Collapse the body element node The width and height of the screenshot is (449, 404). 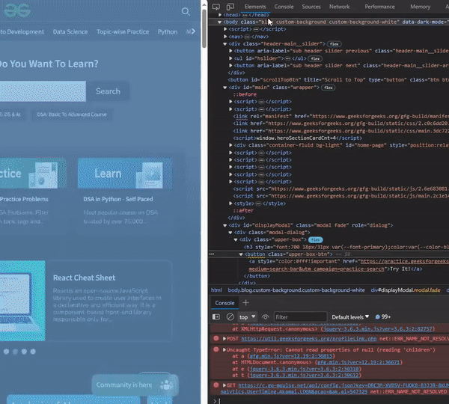(x=219, y=22)
